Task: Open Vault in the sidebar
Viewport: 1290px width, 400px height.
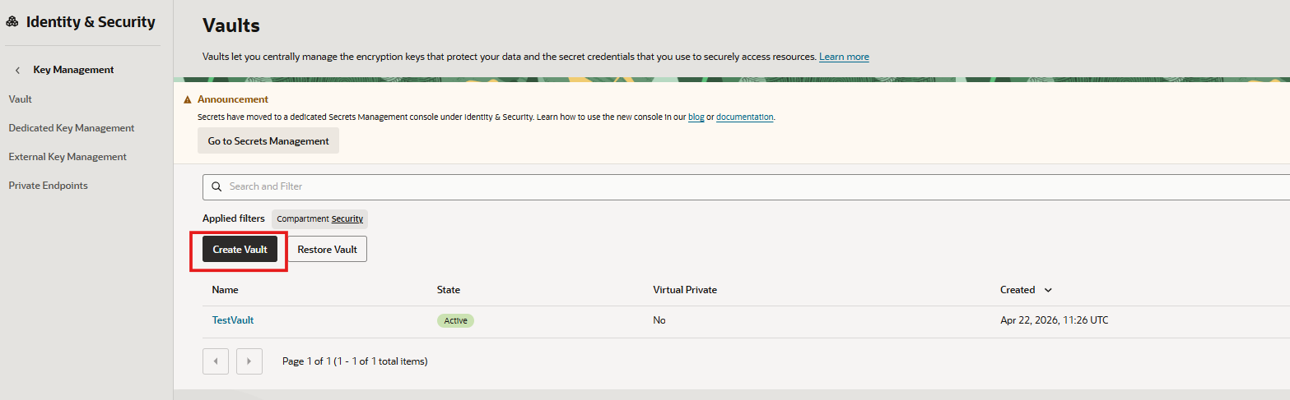Action: click(x=21, y=99)
